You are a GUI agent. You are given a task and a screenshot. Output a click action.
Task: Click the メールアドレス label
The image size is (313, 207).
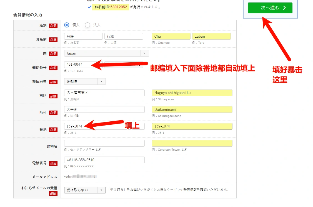(x=45, y=177)
